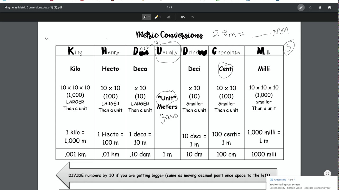The image size is (339, 190).
Task: Click the PDF file name title
Action: pyautogui.click(x=33, y=7)
